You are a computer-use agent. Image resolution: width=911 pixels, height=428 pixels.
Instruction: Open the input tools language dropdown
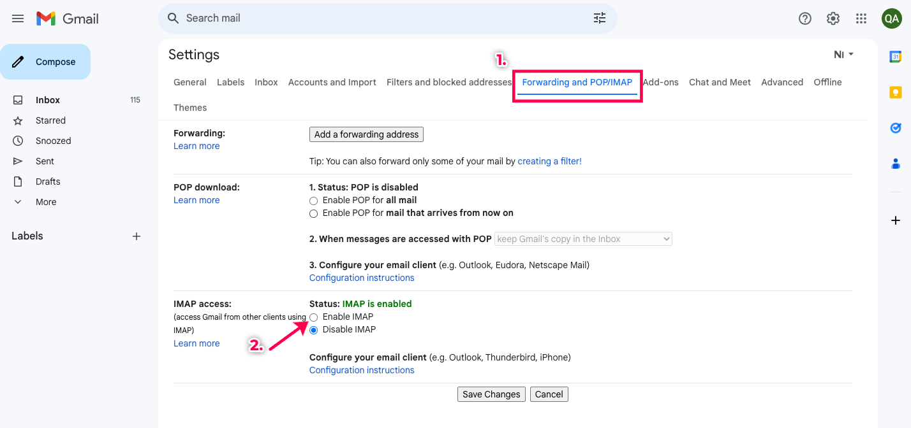pos(843,55)
